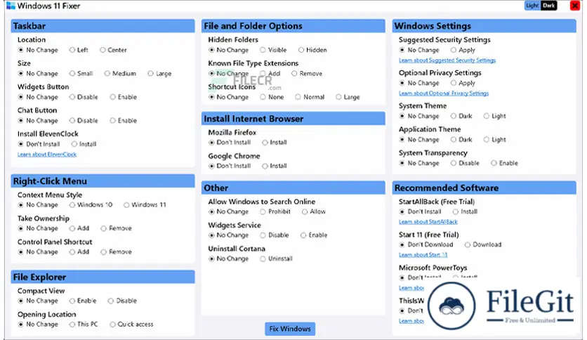Switch to the Dark theme toggle
This screenshot has width=587, height=340.
click(548, 6)
